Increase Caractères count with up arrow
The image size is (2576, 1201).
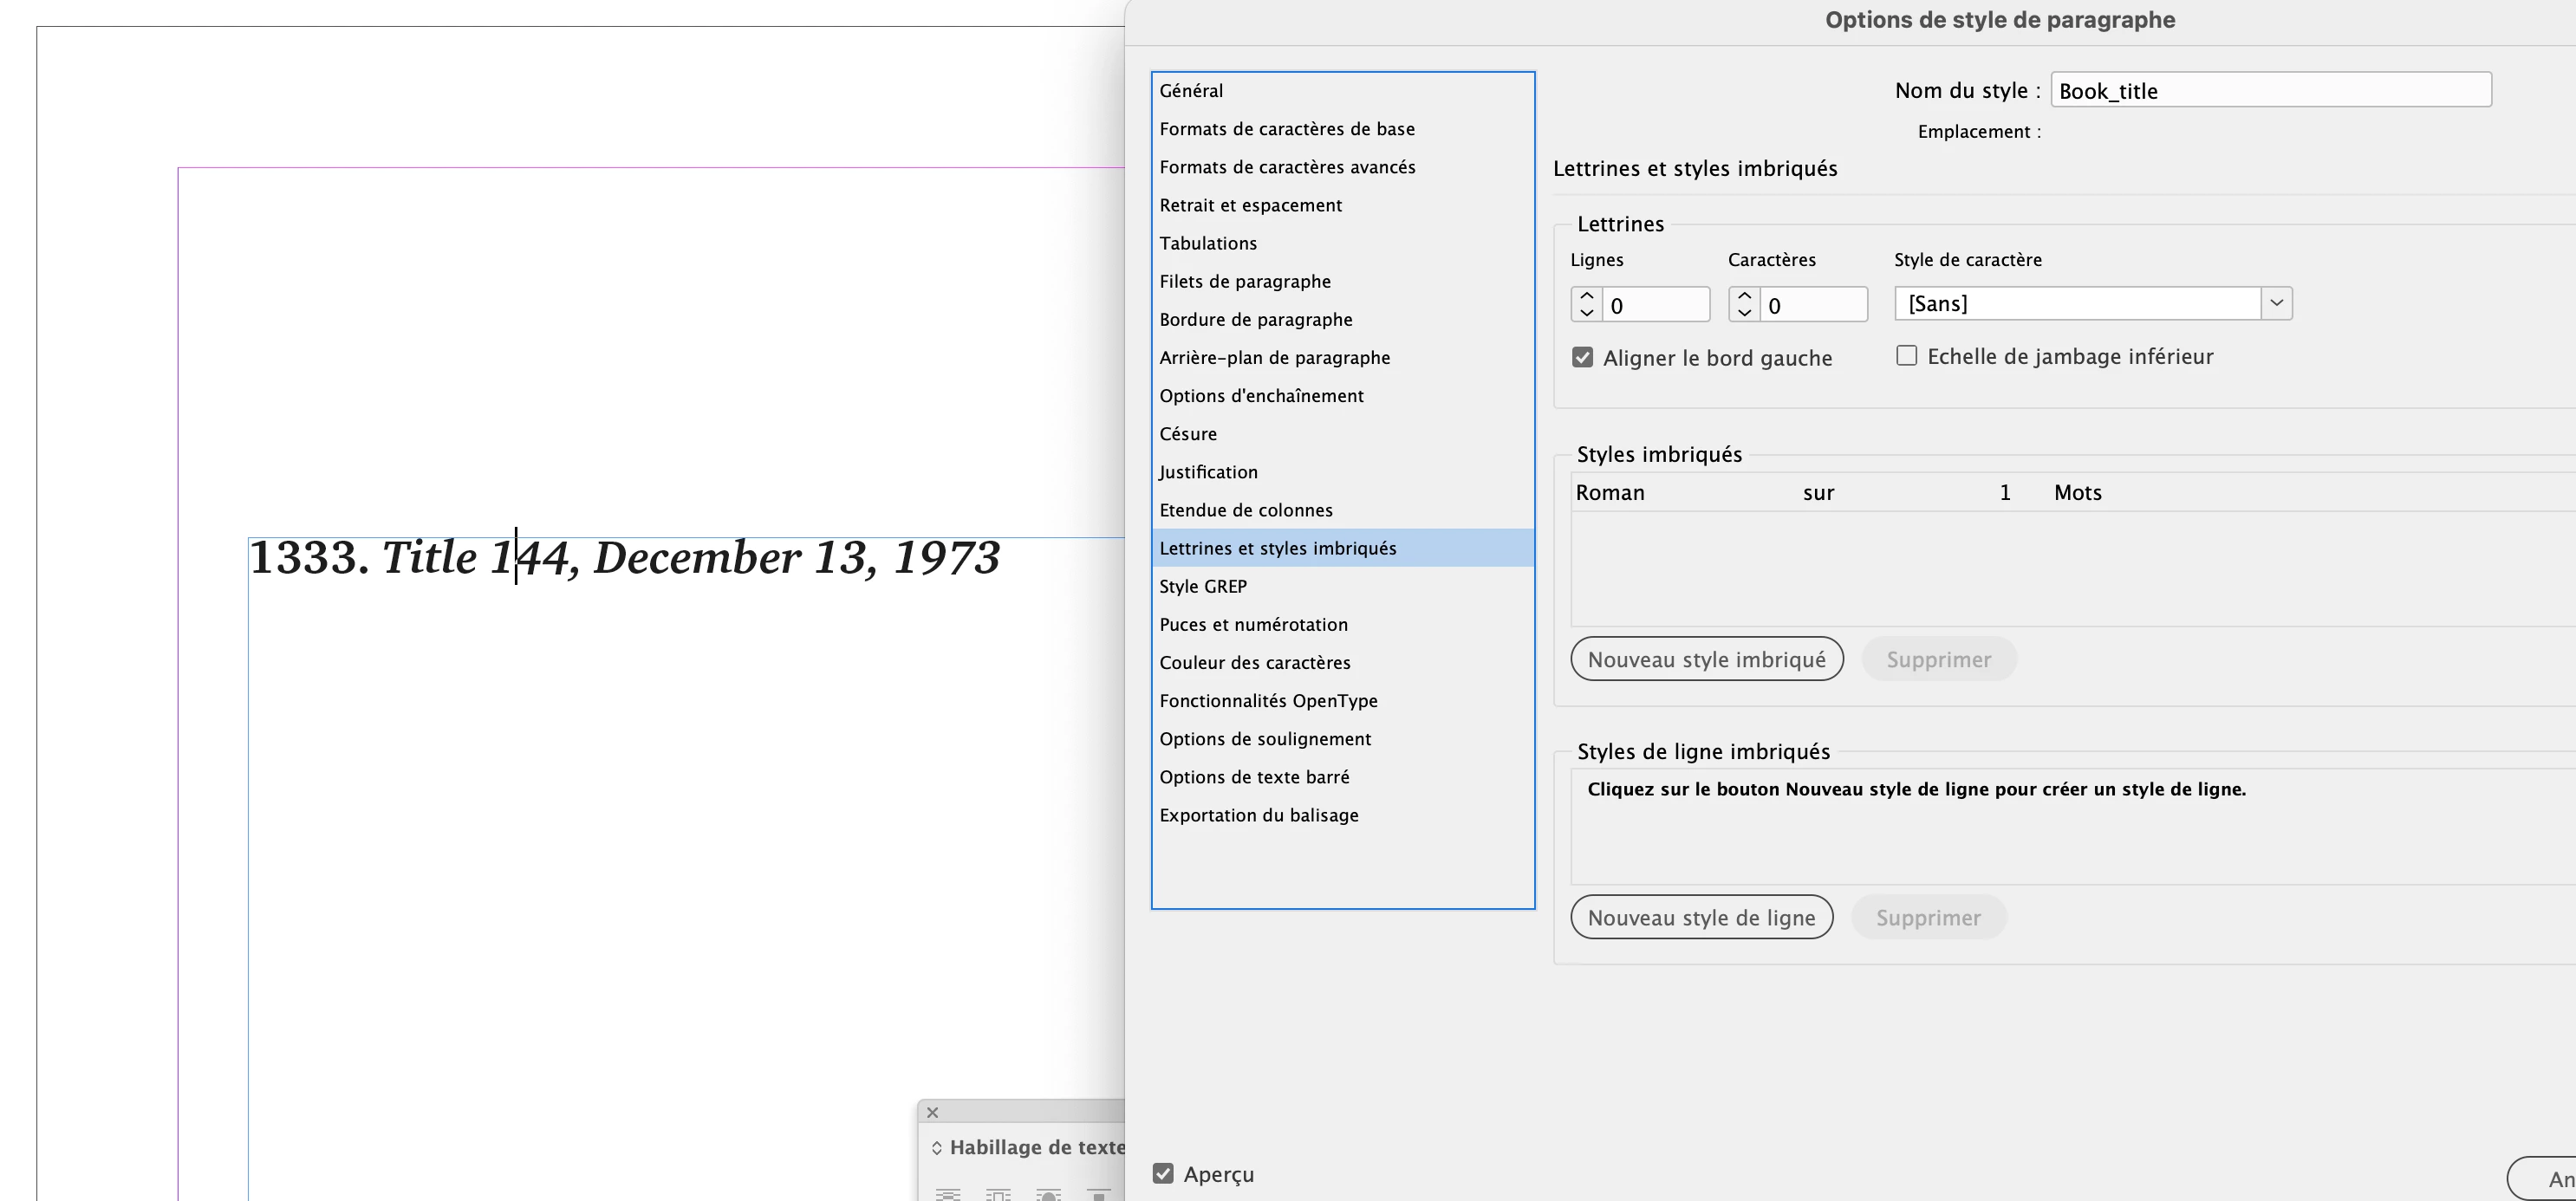click(x=1744, y=296)
